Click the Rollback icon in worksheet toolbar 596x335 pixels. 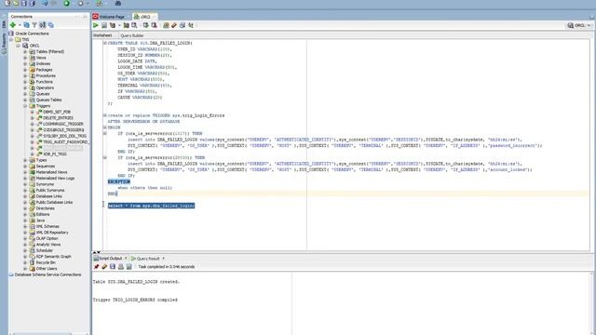[154, 25]
